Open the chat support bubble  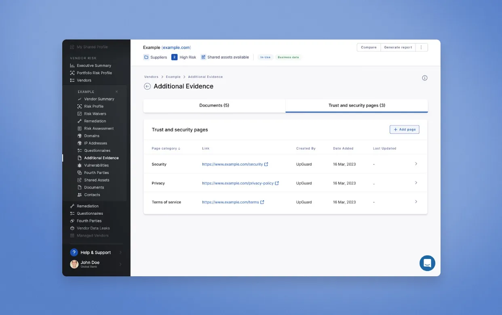[427, 263]
